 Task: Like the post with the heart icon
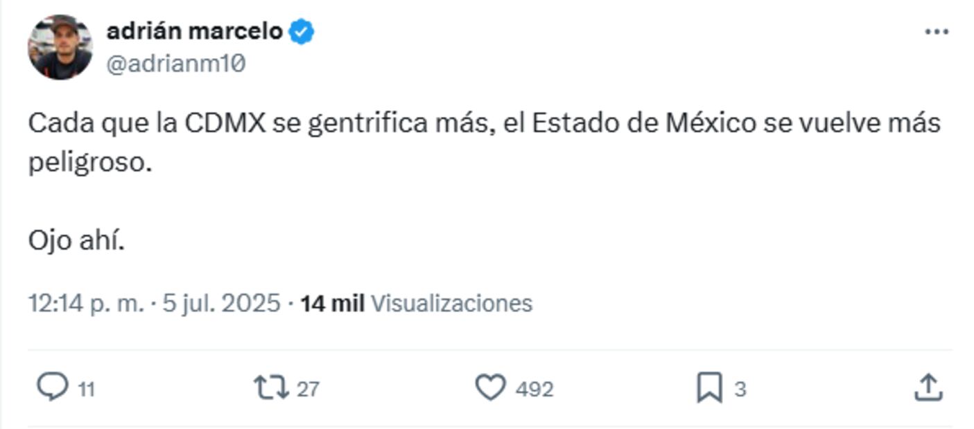tap(490, 387)
